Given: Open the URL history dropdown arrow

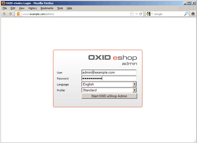Looking at the screenshot, I should coord(136,14).
